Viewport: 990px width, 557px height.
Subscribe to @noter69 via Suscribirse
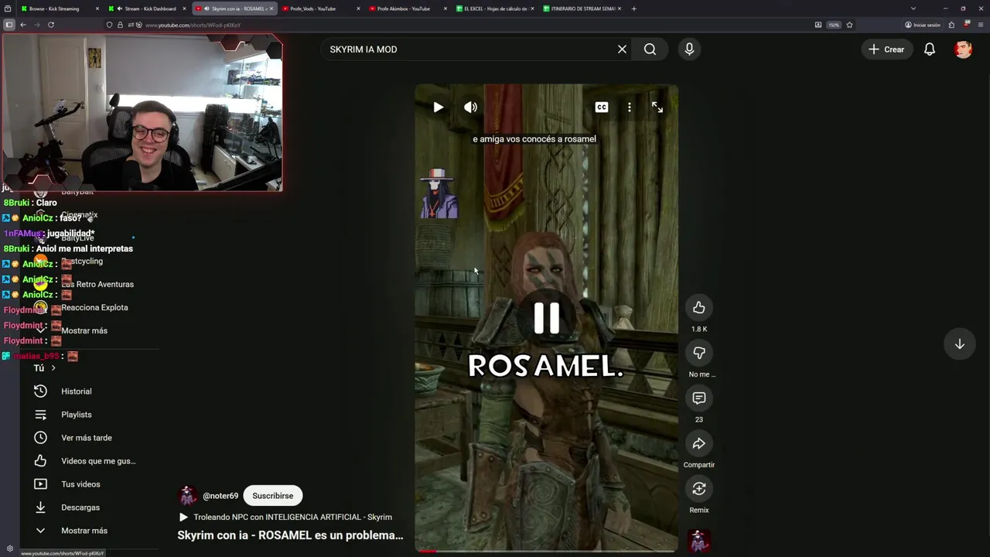(x=272, y=496)
